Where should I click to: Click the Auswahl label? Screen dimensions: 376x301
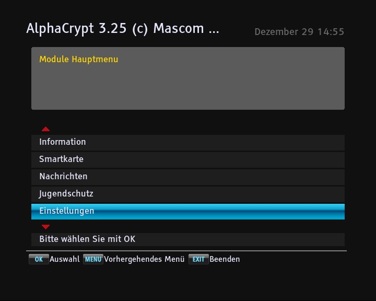tap(65, 259)
